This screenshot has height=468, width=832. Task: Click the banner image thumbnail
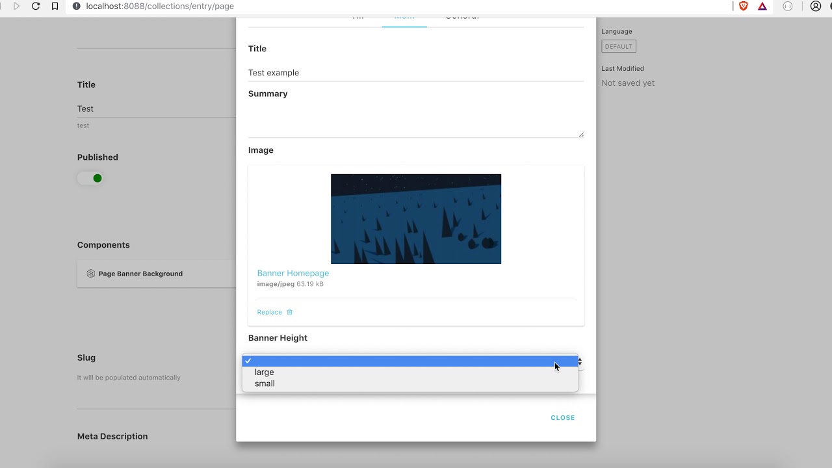coord(416,219)
